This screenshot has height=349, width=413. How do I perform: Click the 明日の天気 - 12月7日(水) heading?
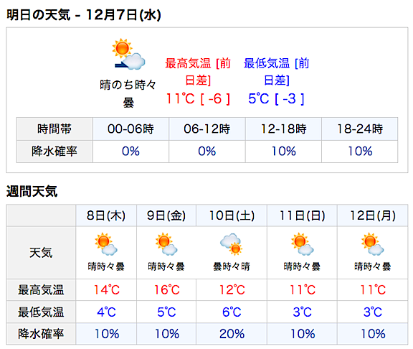tap(84, 15)
